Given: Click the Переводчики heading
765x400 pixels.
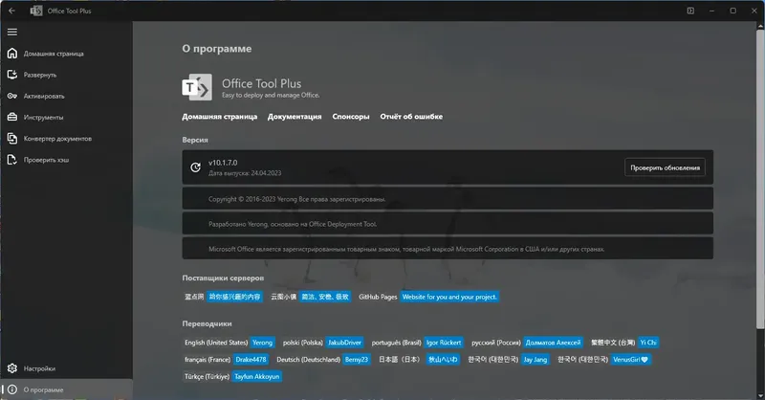Looking at the screenshot, I should (207, 323).
